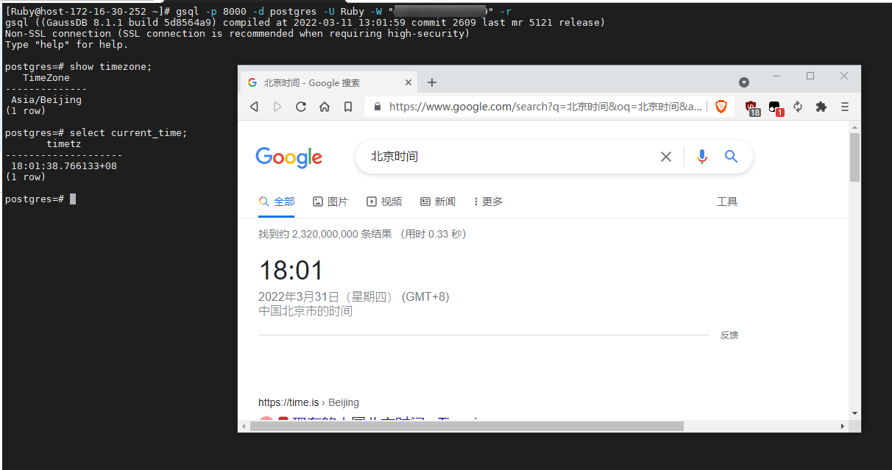Image resolution: width=892 pixels, height=470 pixels.
Task: Switch to the 视频 videos tab
Action: click(384, 202)
